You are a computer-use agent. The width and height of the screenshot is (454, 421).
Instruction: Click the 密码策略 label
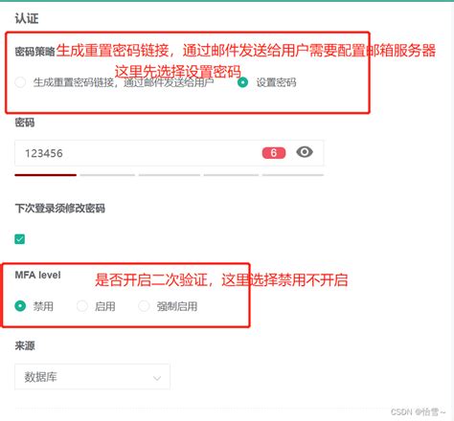click(34, 52)
